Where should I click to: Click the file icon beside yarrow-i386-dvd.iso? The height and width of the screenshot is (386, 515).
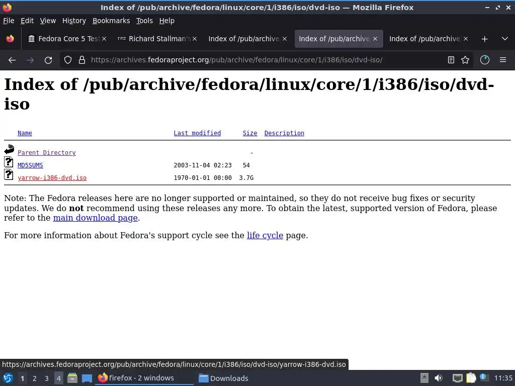tap(9, 174)
